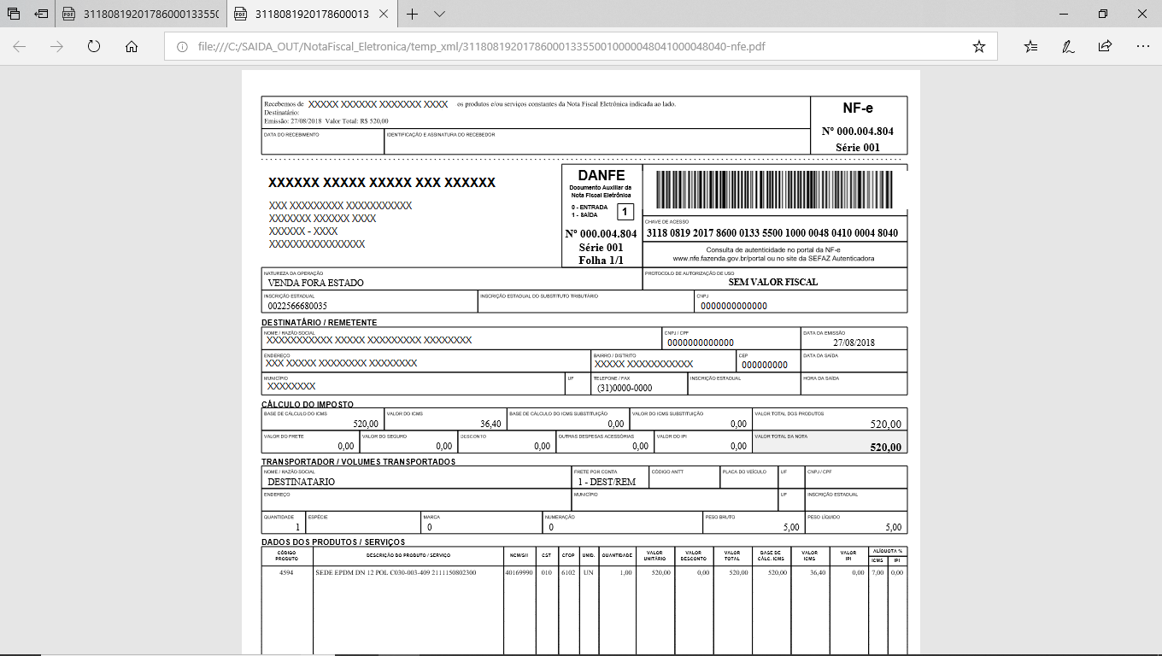The height and width of the screenshot is (656, 1162).
Task: Click Folha 1/1 text
Action: point(601,260)
